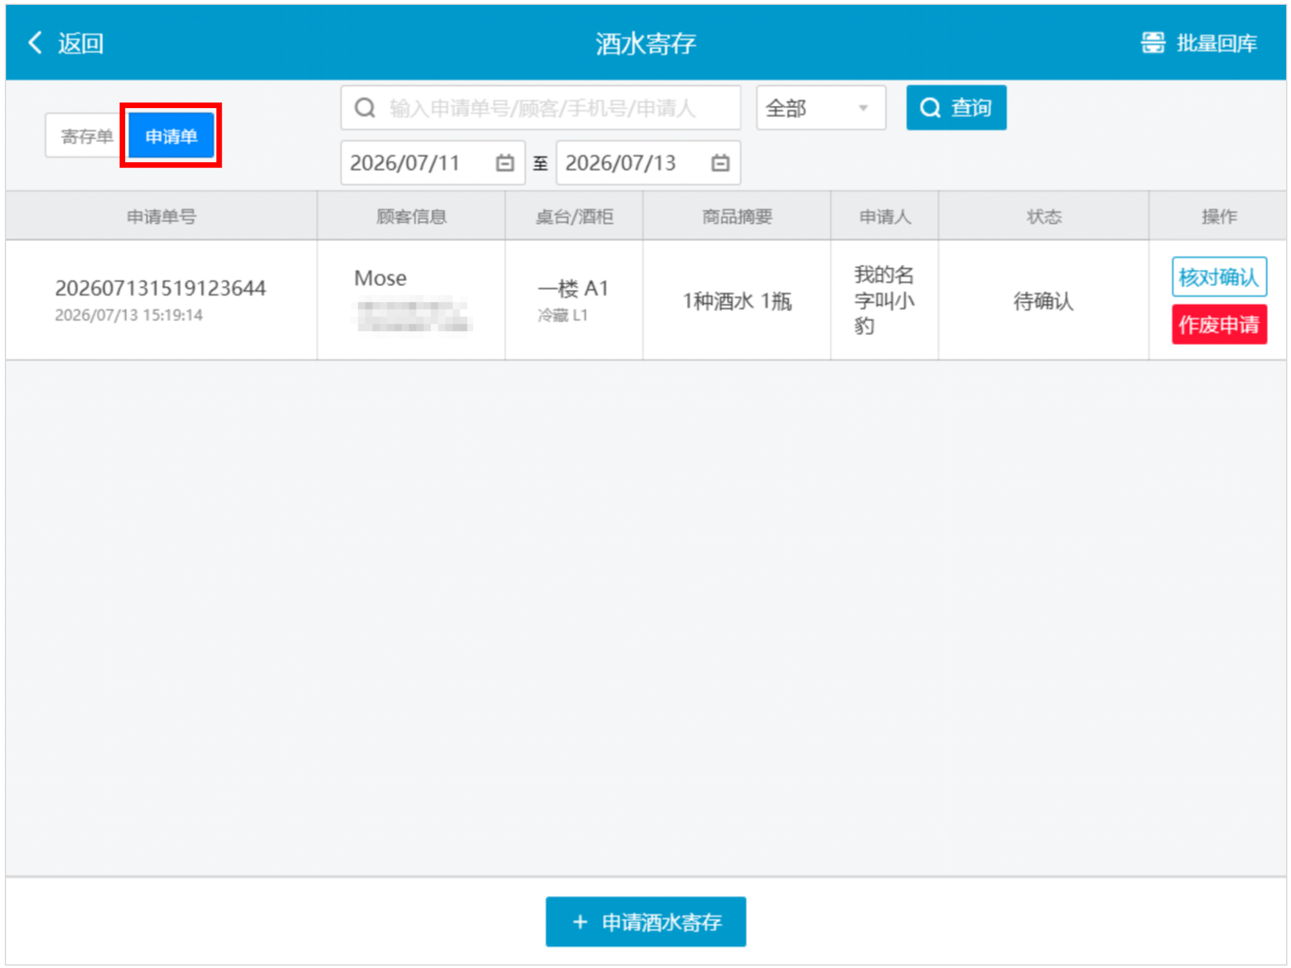Click the summary 1种酒水 1瓶
This screenshot has height=968, width=1291.
(737, 301)
